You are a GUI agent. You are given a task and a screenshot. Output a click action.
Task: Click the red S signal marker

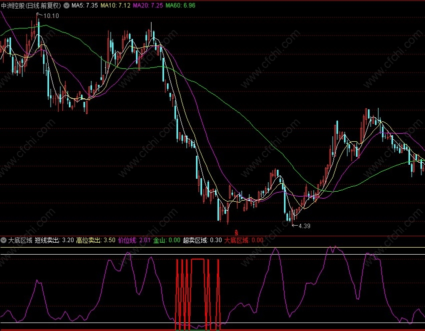[236, 233]
